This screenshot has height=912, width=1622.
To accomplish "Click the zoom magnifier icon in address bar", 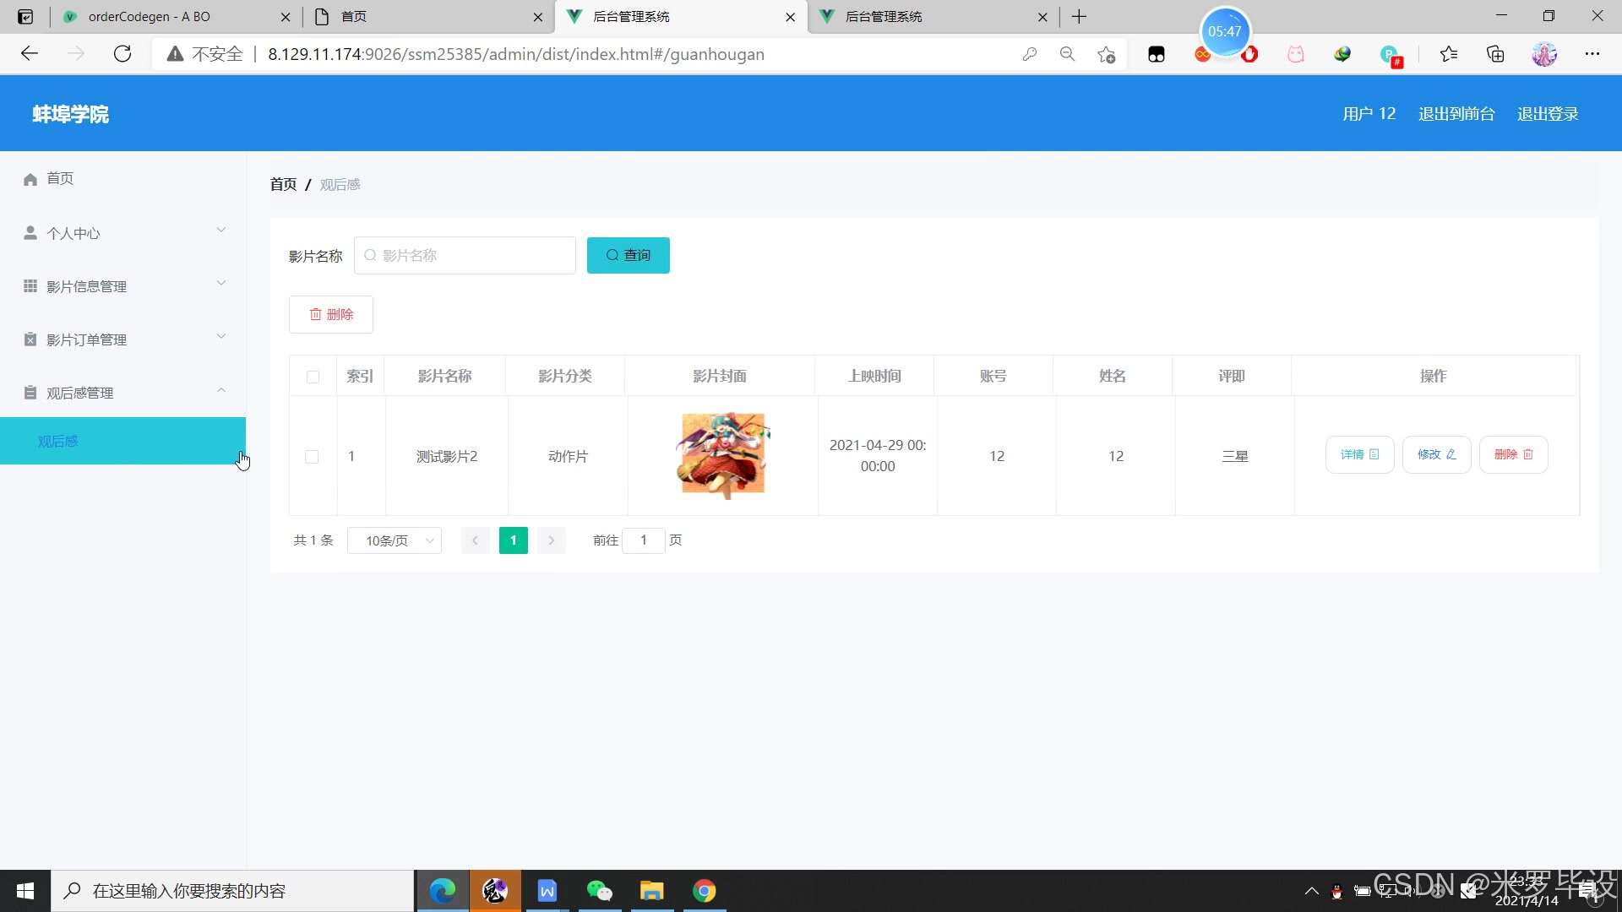I will (x=1067, y=54).
